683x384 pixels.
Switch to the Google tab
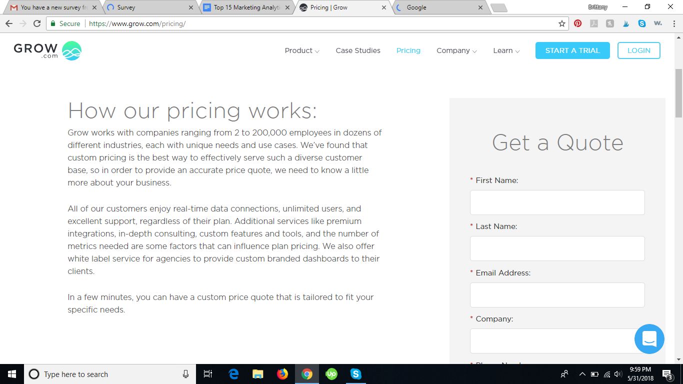coord(439,7)
